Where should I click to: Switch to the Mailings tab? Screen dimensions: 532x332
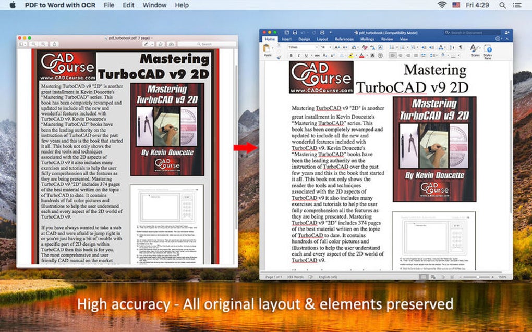pyautogui.click(x=367, y=39)
